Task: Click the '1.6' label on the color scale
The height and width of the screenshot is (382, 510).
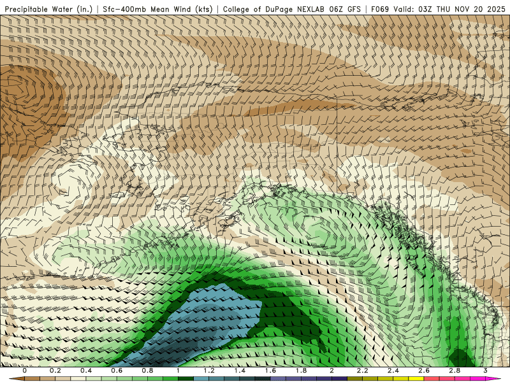Action: coord(270,371)
